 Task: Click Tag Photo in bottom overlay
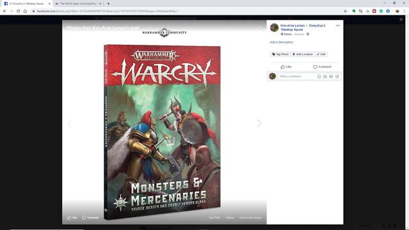pyautogui.click(x=215, y=217)
